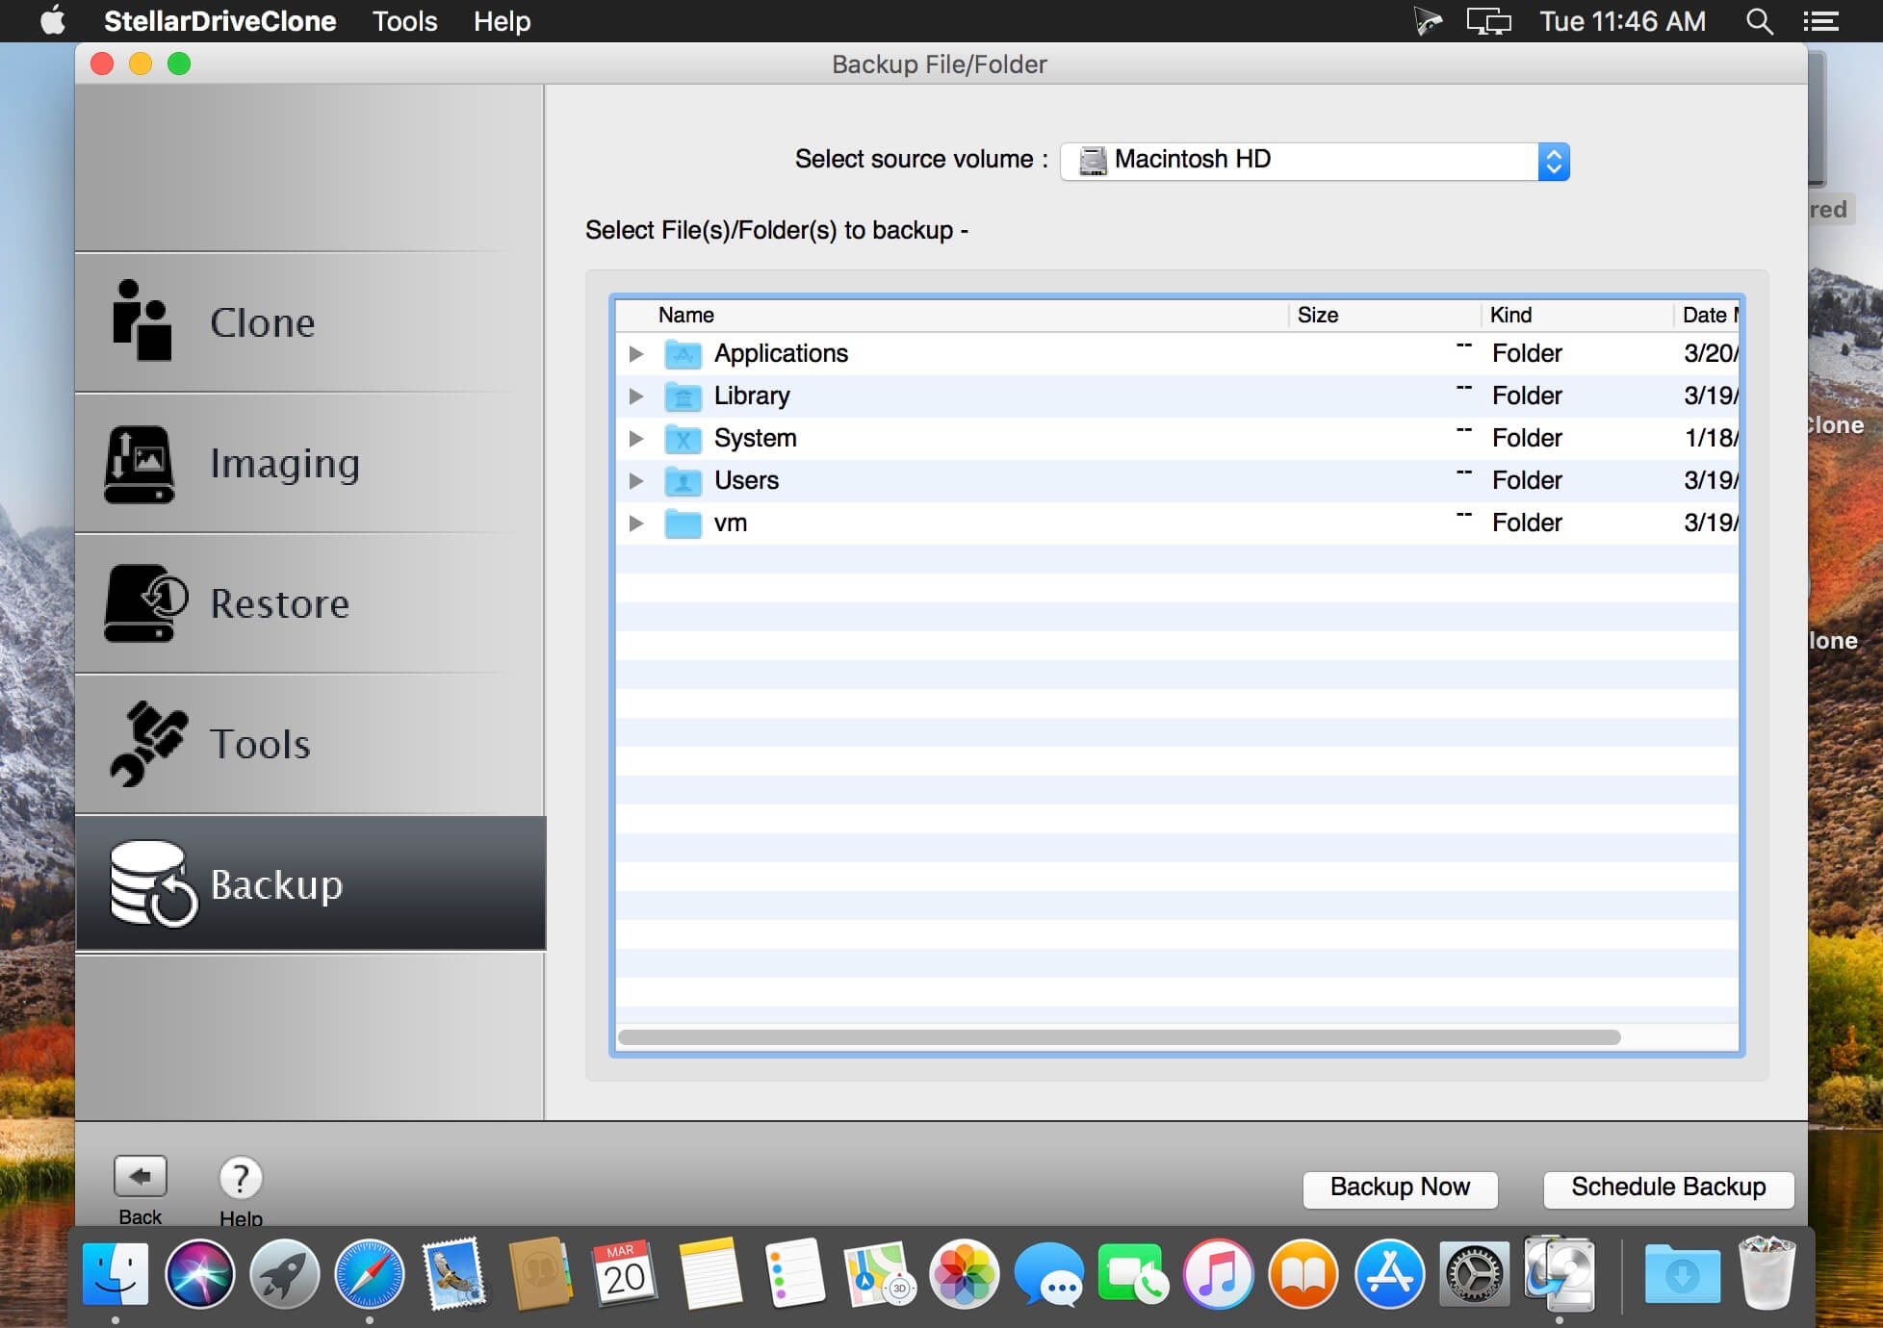Open the Clone section in sidebar

click(310, 322)
